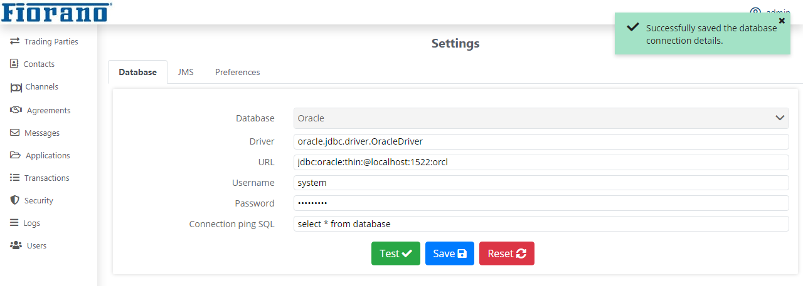Click the Trading Parties arrows icon
This screenshot has width=803, height=286.
[x=15, y=41]
